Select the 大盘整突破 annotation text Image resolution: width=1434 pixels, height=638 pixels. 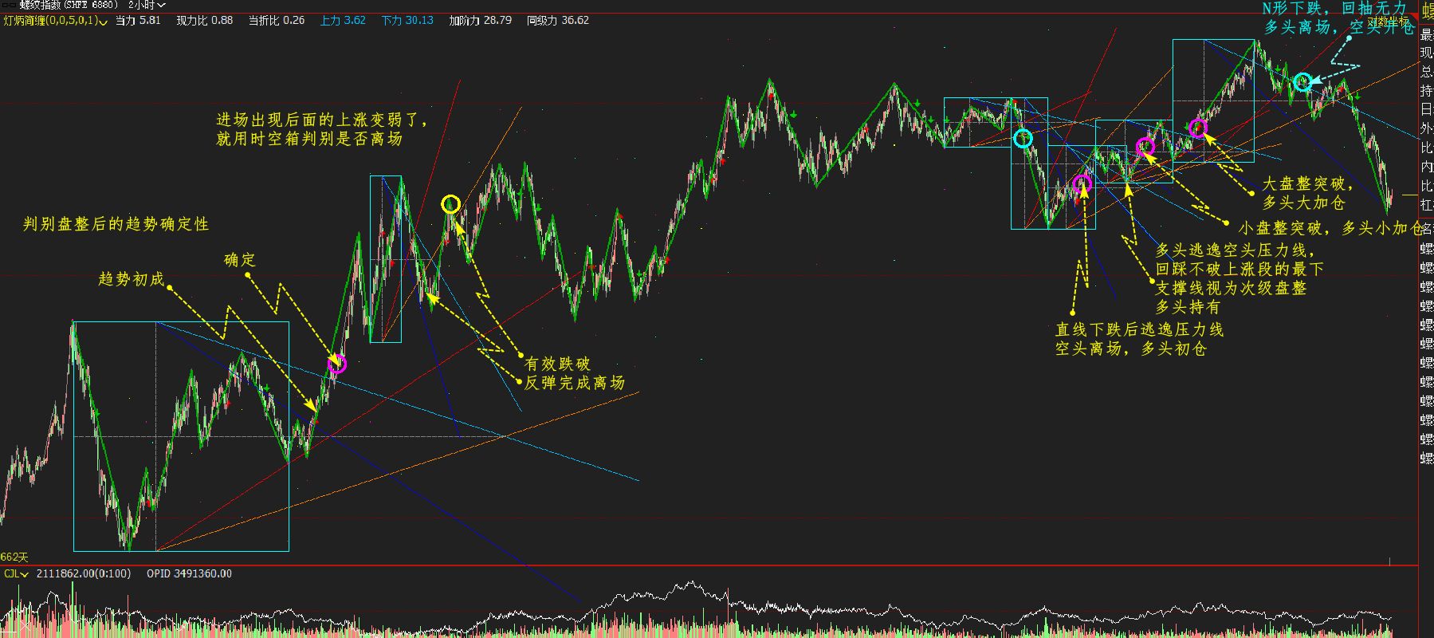pyautogui.click(x=1306, y=184)
